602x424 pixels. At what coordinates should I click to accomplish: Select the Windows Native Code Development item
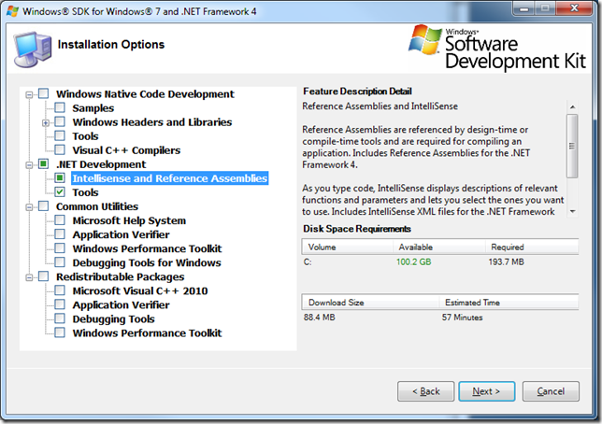pos(145,94)
